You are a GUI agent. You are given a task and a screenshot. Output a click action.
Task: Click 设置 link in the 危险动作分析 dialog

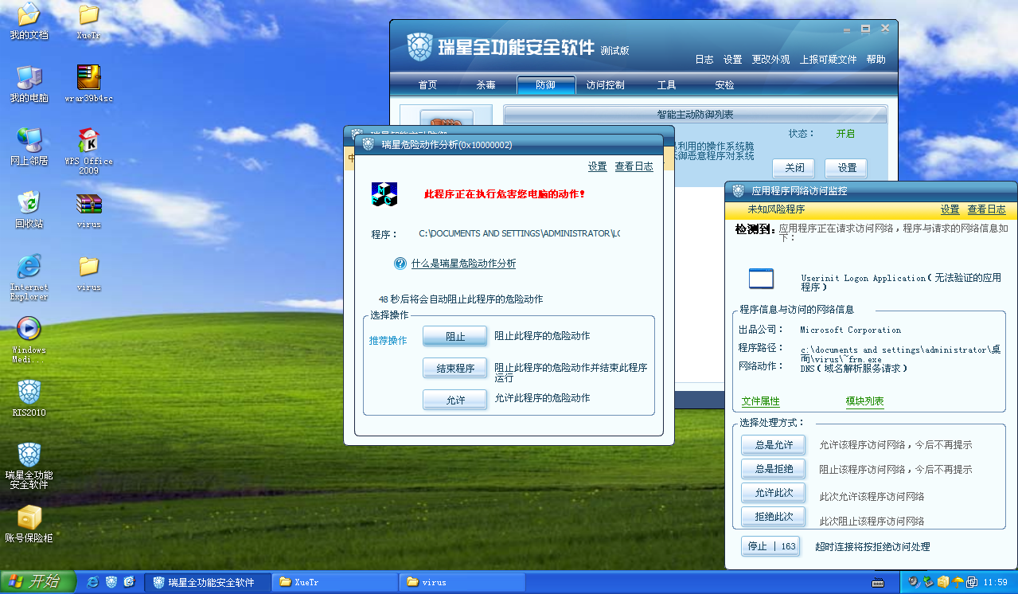[598, 166]
